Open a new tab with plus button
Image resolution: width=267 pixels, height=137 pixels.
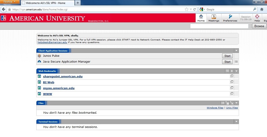[78, 3]
